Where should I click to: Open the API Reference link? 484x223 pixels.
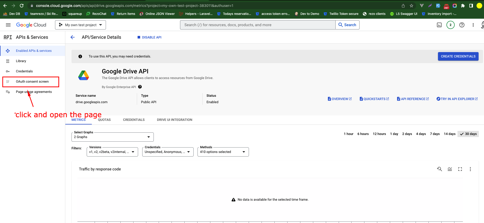tap(413, 99)
